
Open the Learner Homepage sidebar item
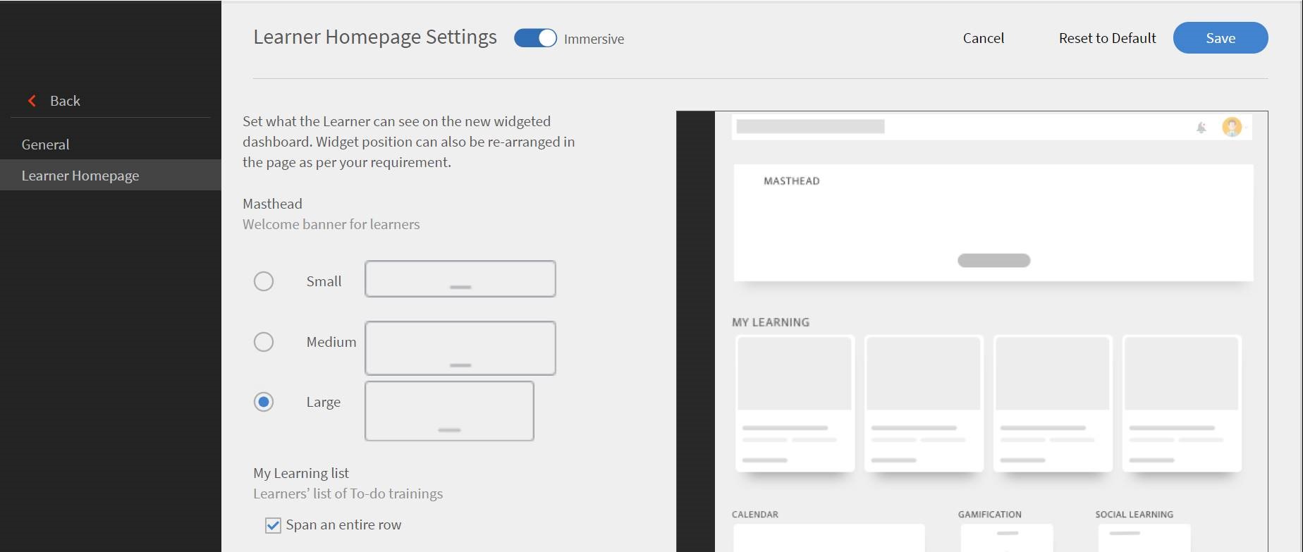pos(80,176)
